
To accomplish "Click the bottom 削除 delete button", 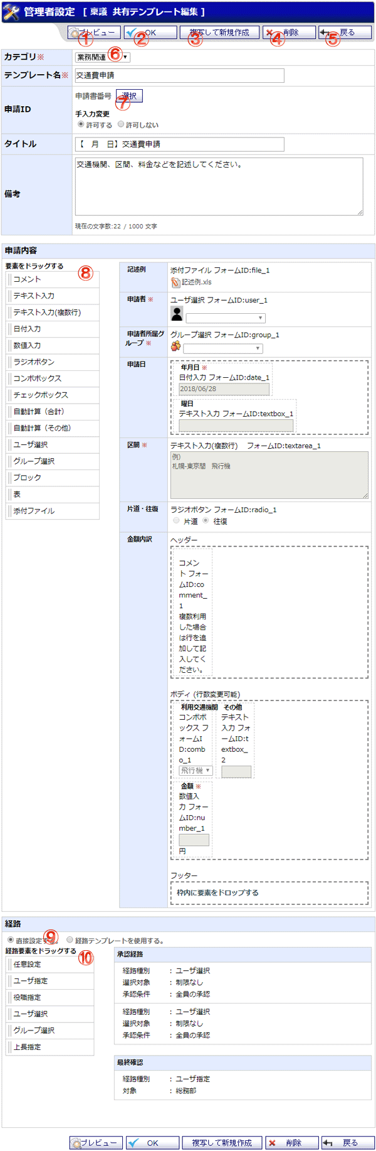I will (291, 1143).
